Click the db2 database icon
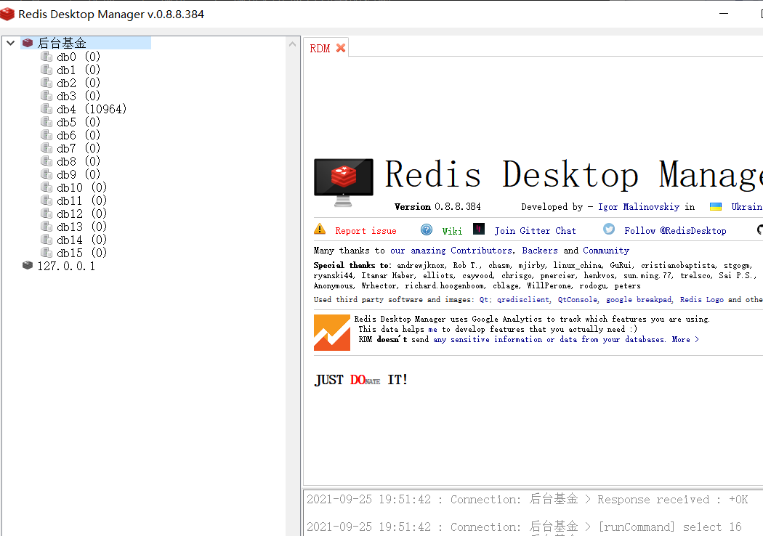763x536 pixels. [x=47, y=84]
